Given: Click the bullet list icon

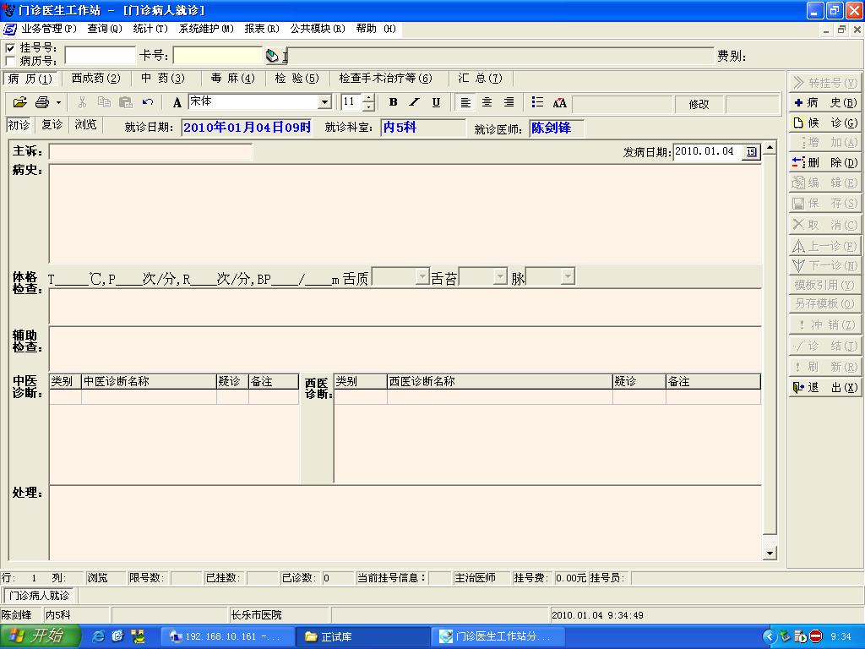Looking at the screenshot, I should pos(537,102).
